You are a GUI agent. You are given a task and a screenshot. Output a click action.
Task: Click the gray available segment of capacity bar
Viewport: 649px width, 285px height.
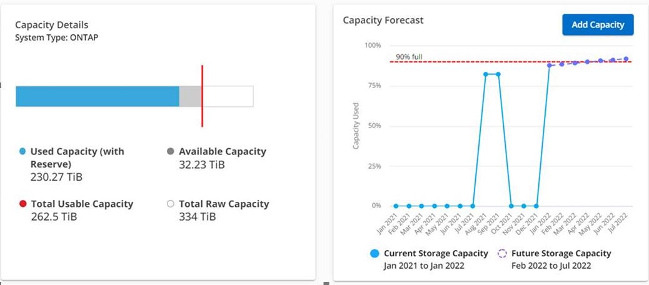(190, 96)
